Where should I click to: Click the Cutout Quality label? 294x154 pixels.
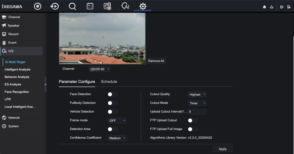point(160,94)
